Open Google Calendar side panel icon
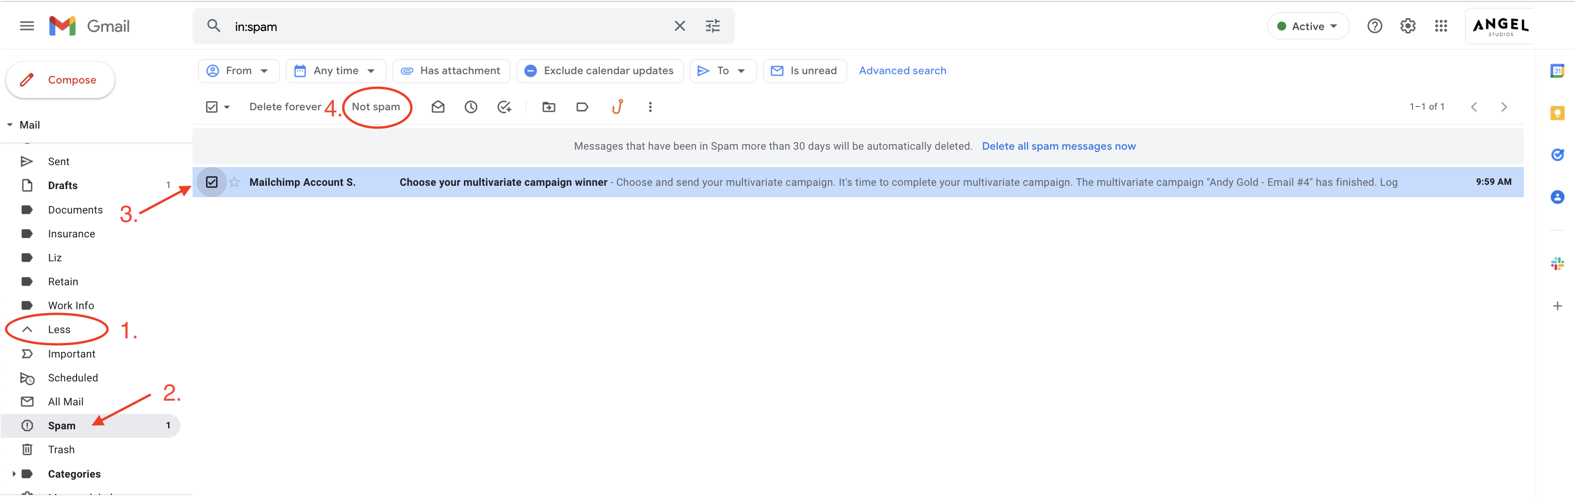The image size is (1575, 502). point(1557,71)
